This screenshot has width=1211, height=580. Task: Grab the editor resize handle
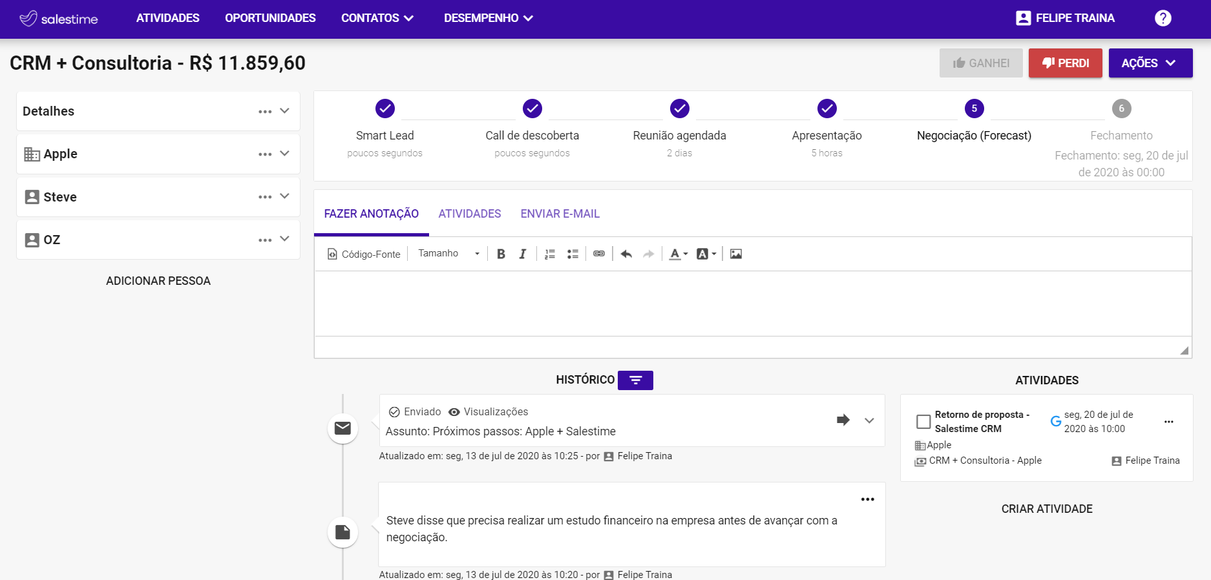tap(1184, 350)
